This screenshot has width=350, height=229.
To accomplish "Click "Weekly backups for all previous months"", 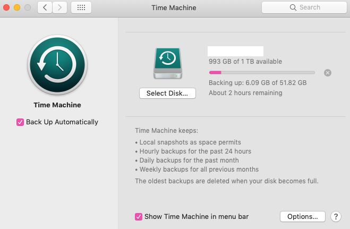I will 197,169.
